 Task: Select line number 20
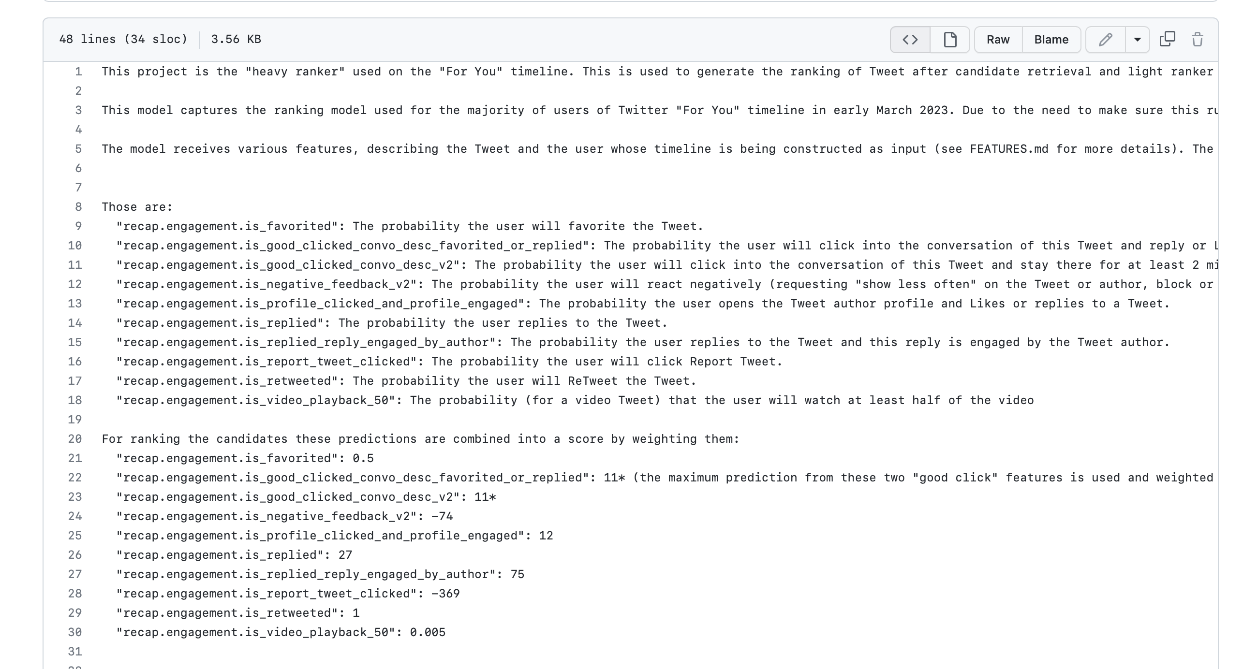pos(75,439)
